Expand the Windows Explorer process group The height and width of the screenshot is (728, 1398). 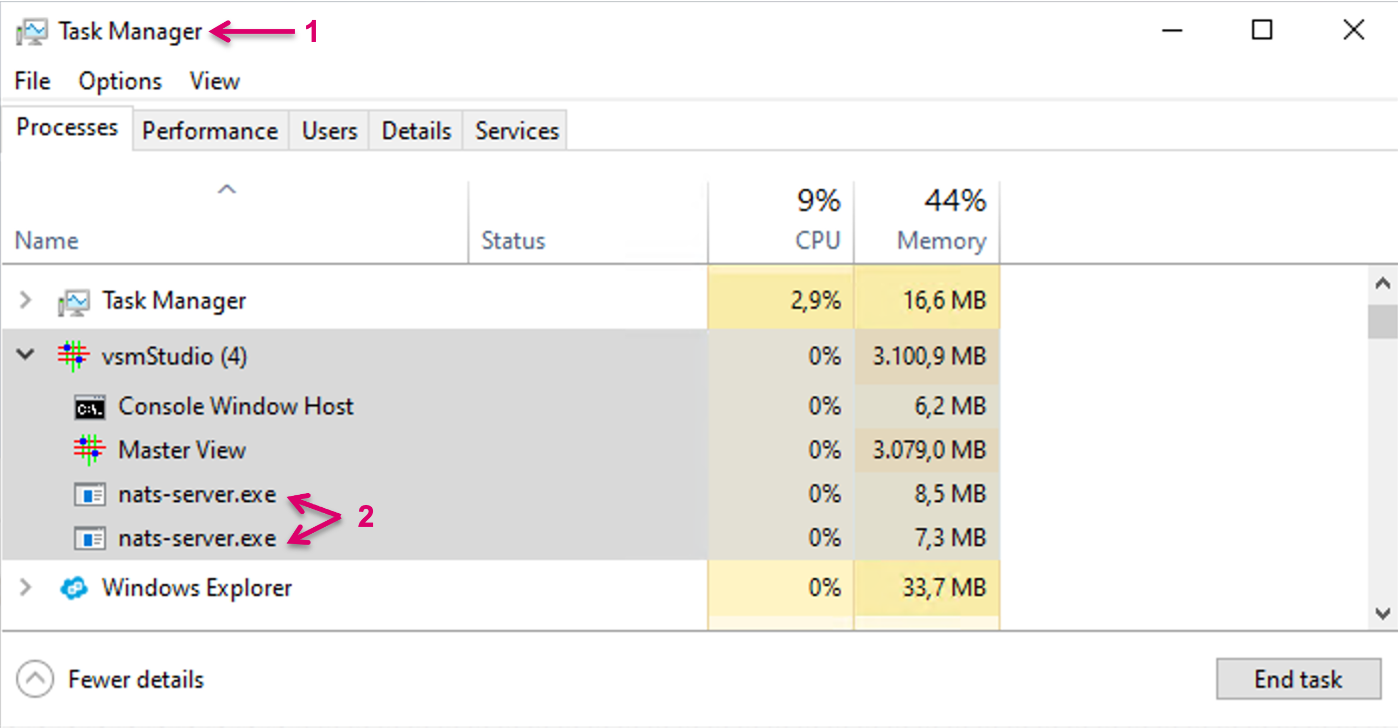tap(25, 587)
